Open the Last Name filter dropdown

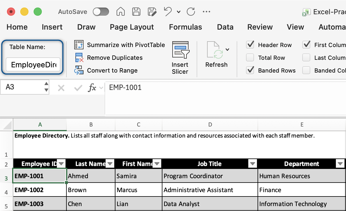tap(110, 164)
